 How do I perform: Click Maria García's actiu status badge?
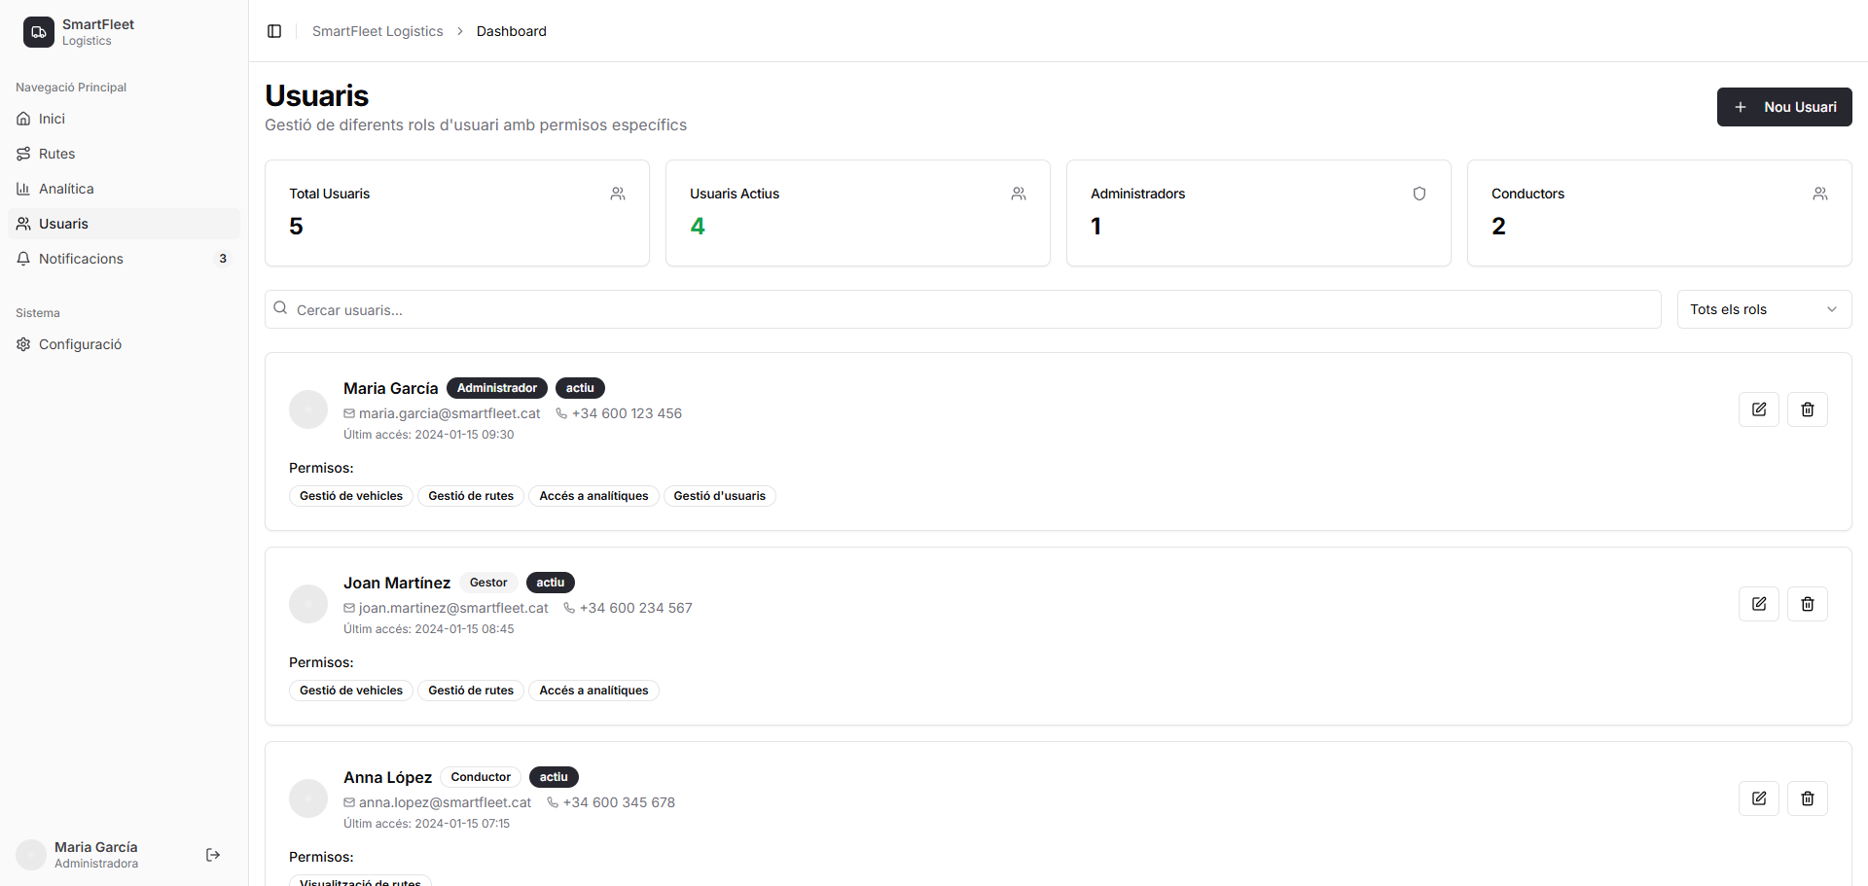[580, 388]
